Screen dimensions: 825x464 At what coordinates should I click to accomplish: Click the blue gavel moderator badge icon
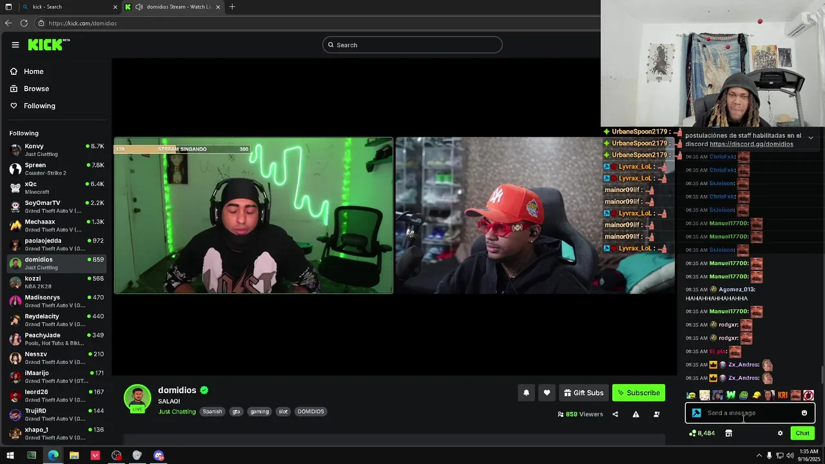click(x=696, y=413)
